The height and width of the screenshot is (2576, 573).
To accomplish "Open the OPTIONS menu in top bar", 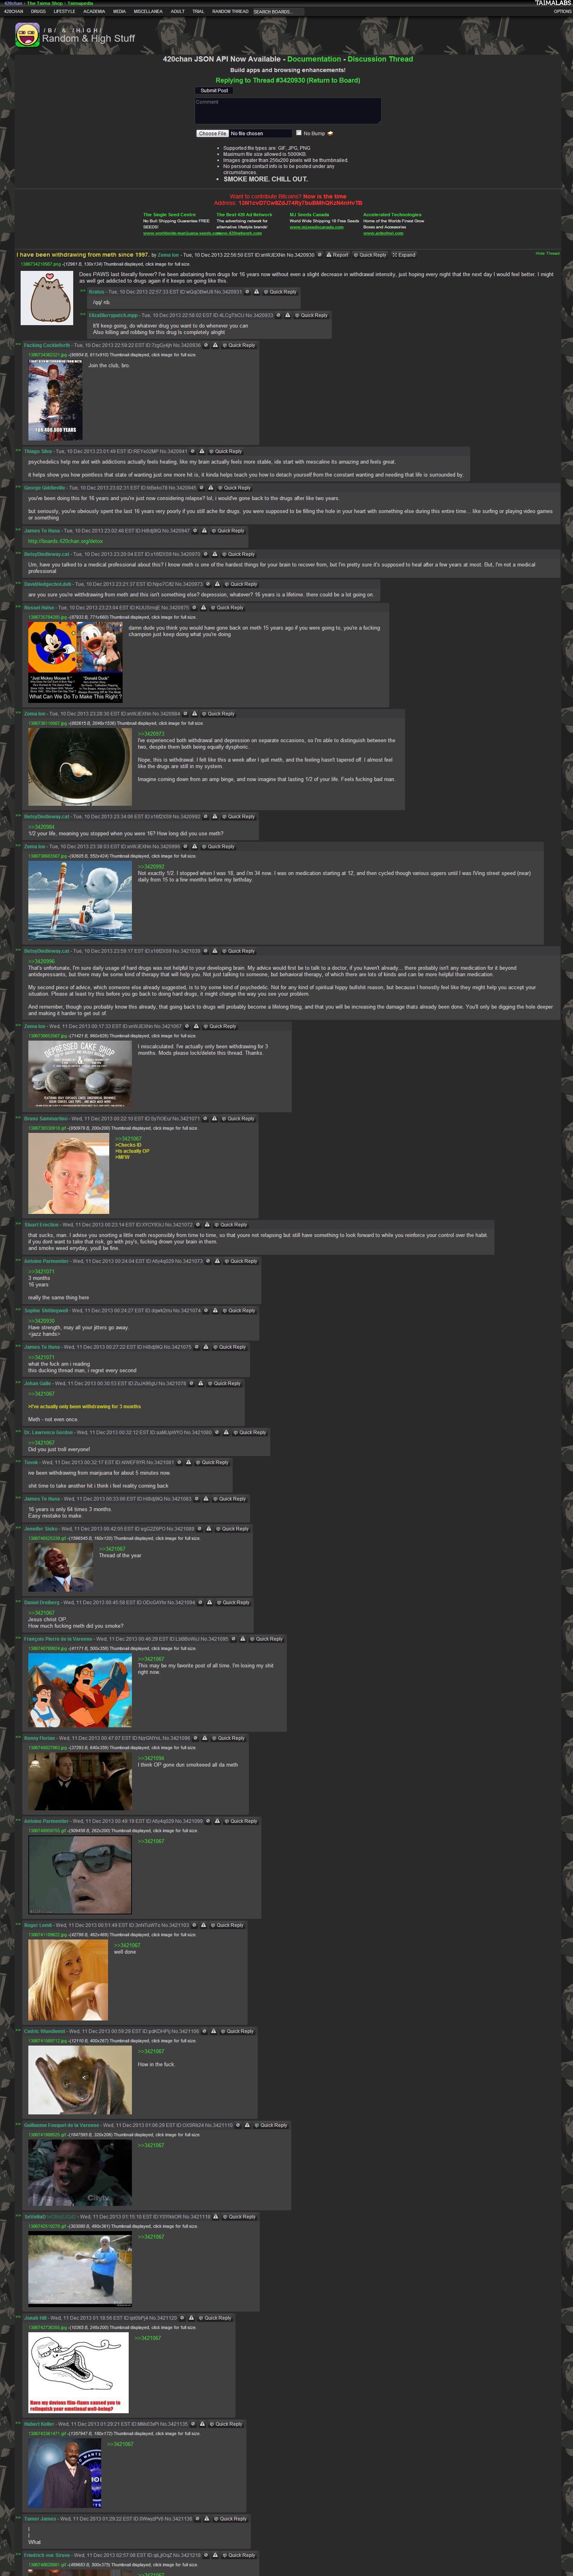I will pos(562,11).
